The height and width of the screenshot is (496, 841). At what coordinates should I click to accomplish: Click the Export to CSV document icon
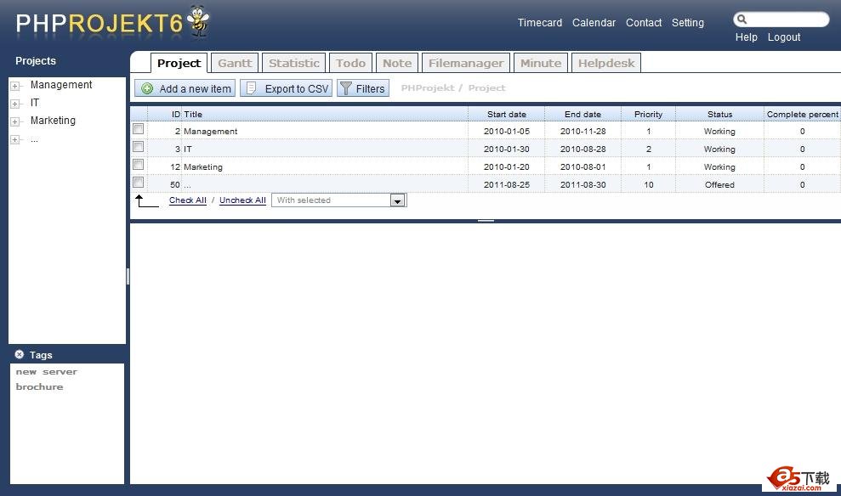[251, 88]
